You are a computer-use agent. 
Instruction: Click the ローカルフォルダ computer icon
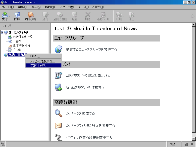pos(6,32)
